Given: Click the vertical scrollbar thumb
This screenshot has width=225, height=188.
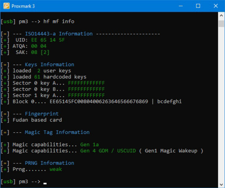Looking at the screenshot, I should click(221, 24).
